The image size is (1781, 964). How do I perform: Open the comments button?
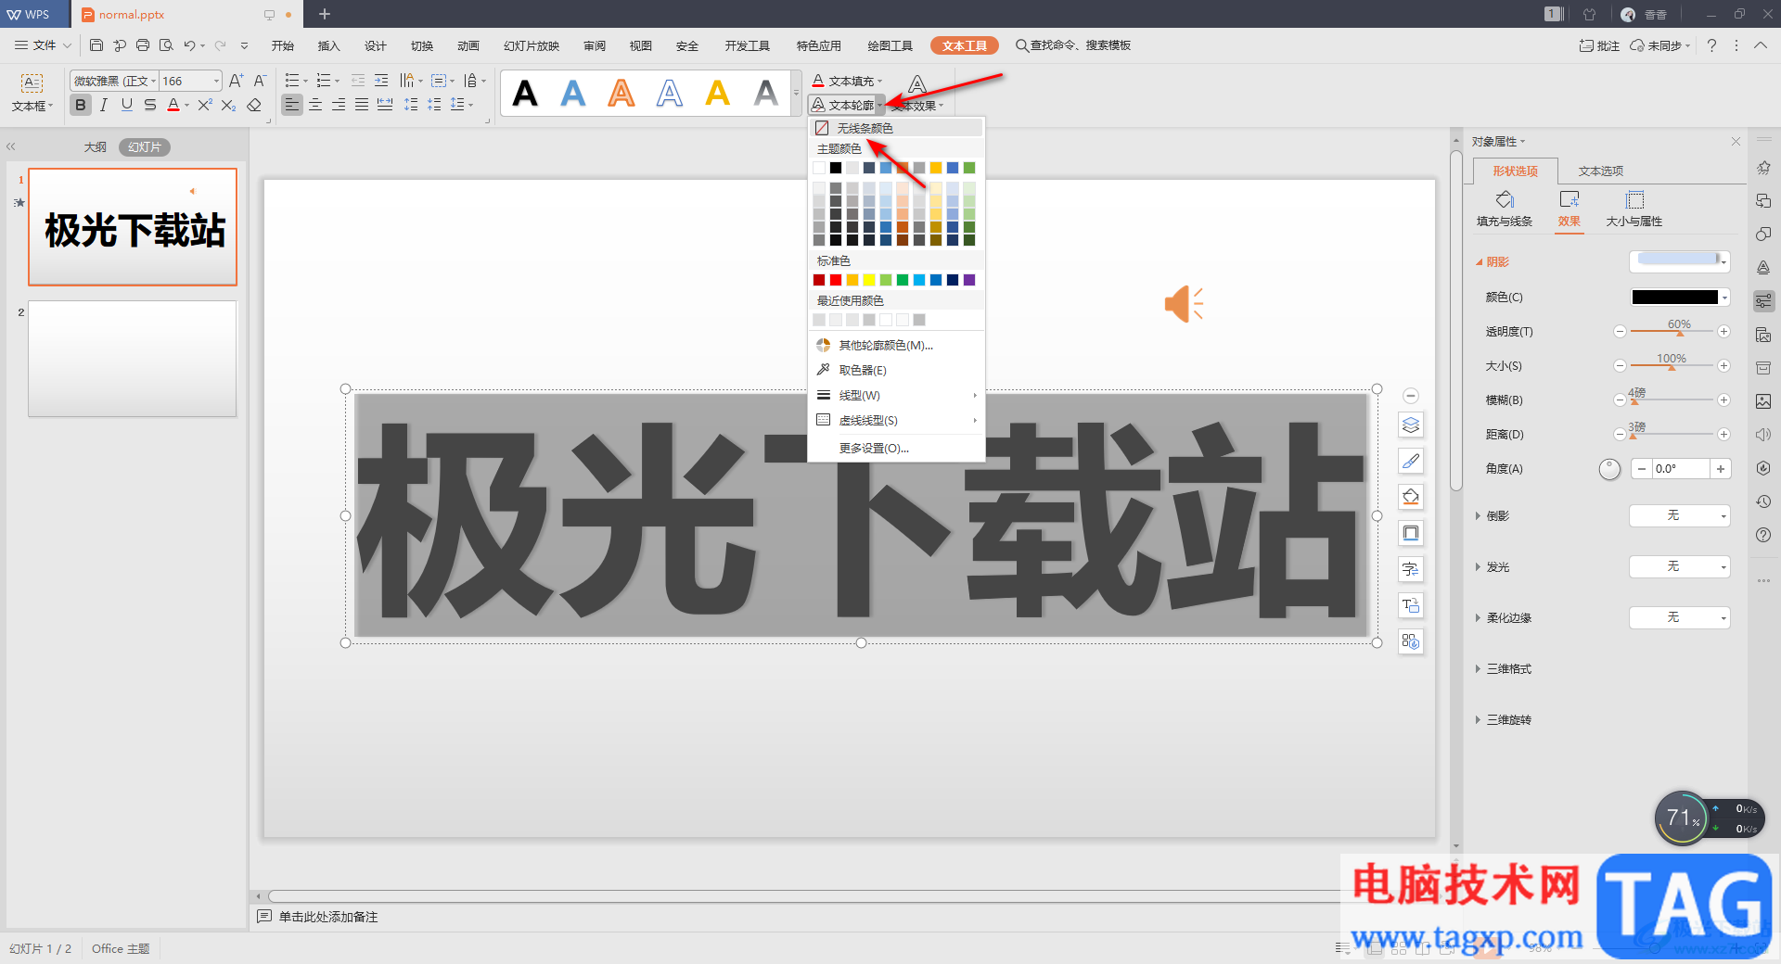(1599, 45)
